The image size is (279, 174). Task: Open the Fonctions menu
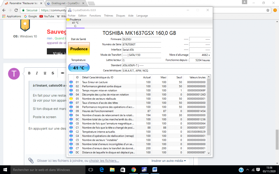(95, 16)
